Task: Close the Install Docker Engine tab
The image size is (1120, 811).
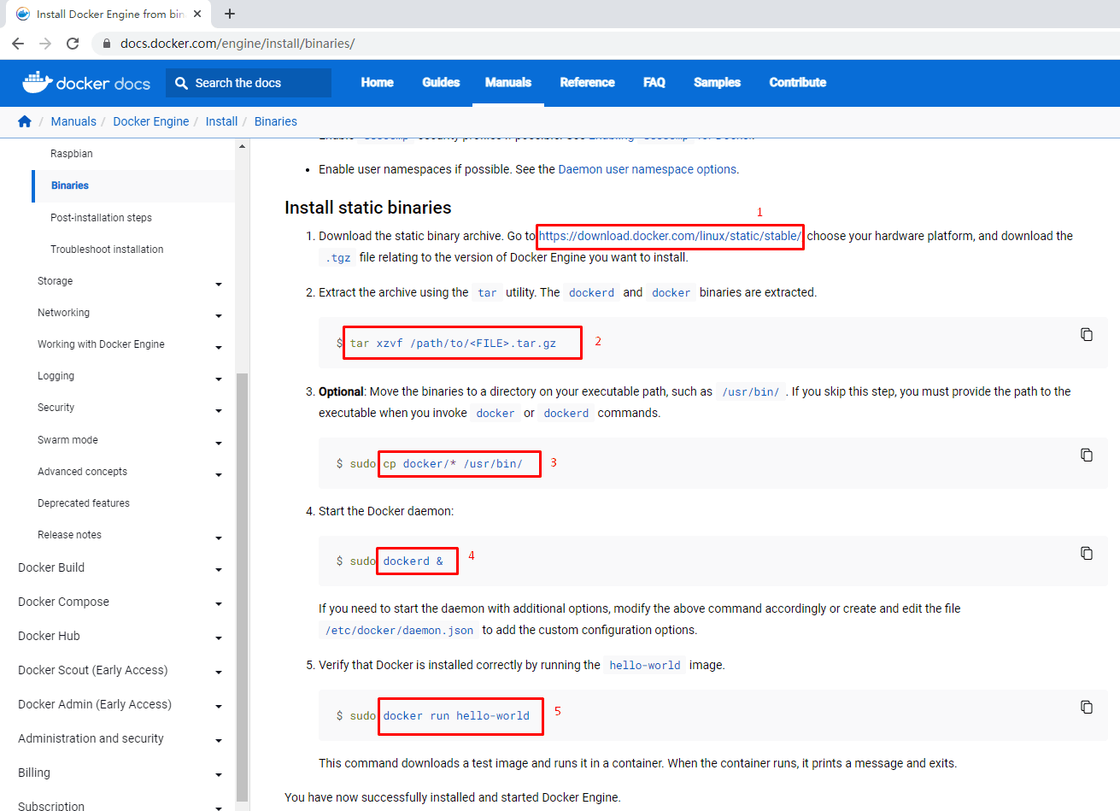Action: (197, 14)
